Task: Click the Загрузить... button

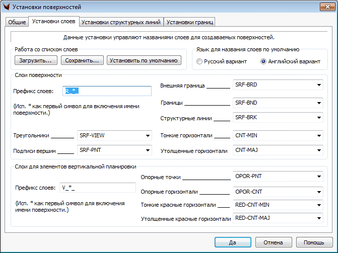Action: [35, 61]
